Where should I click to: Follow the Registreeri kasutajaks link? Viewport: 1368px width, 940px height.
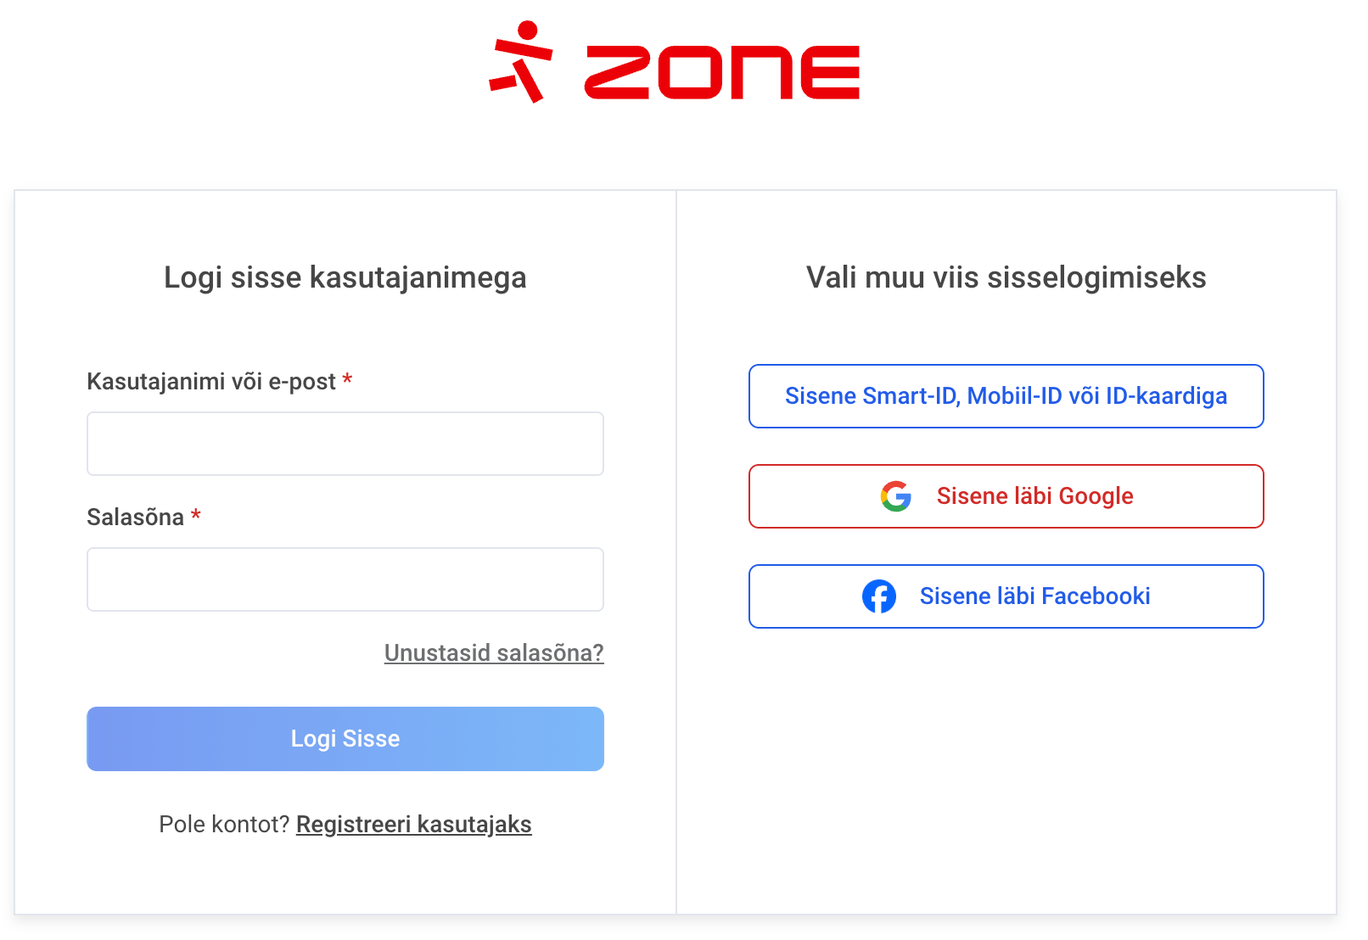pos(413,824)
